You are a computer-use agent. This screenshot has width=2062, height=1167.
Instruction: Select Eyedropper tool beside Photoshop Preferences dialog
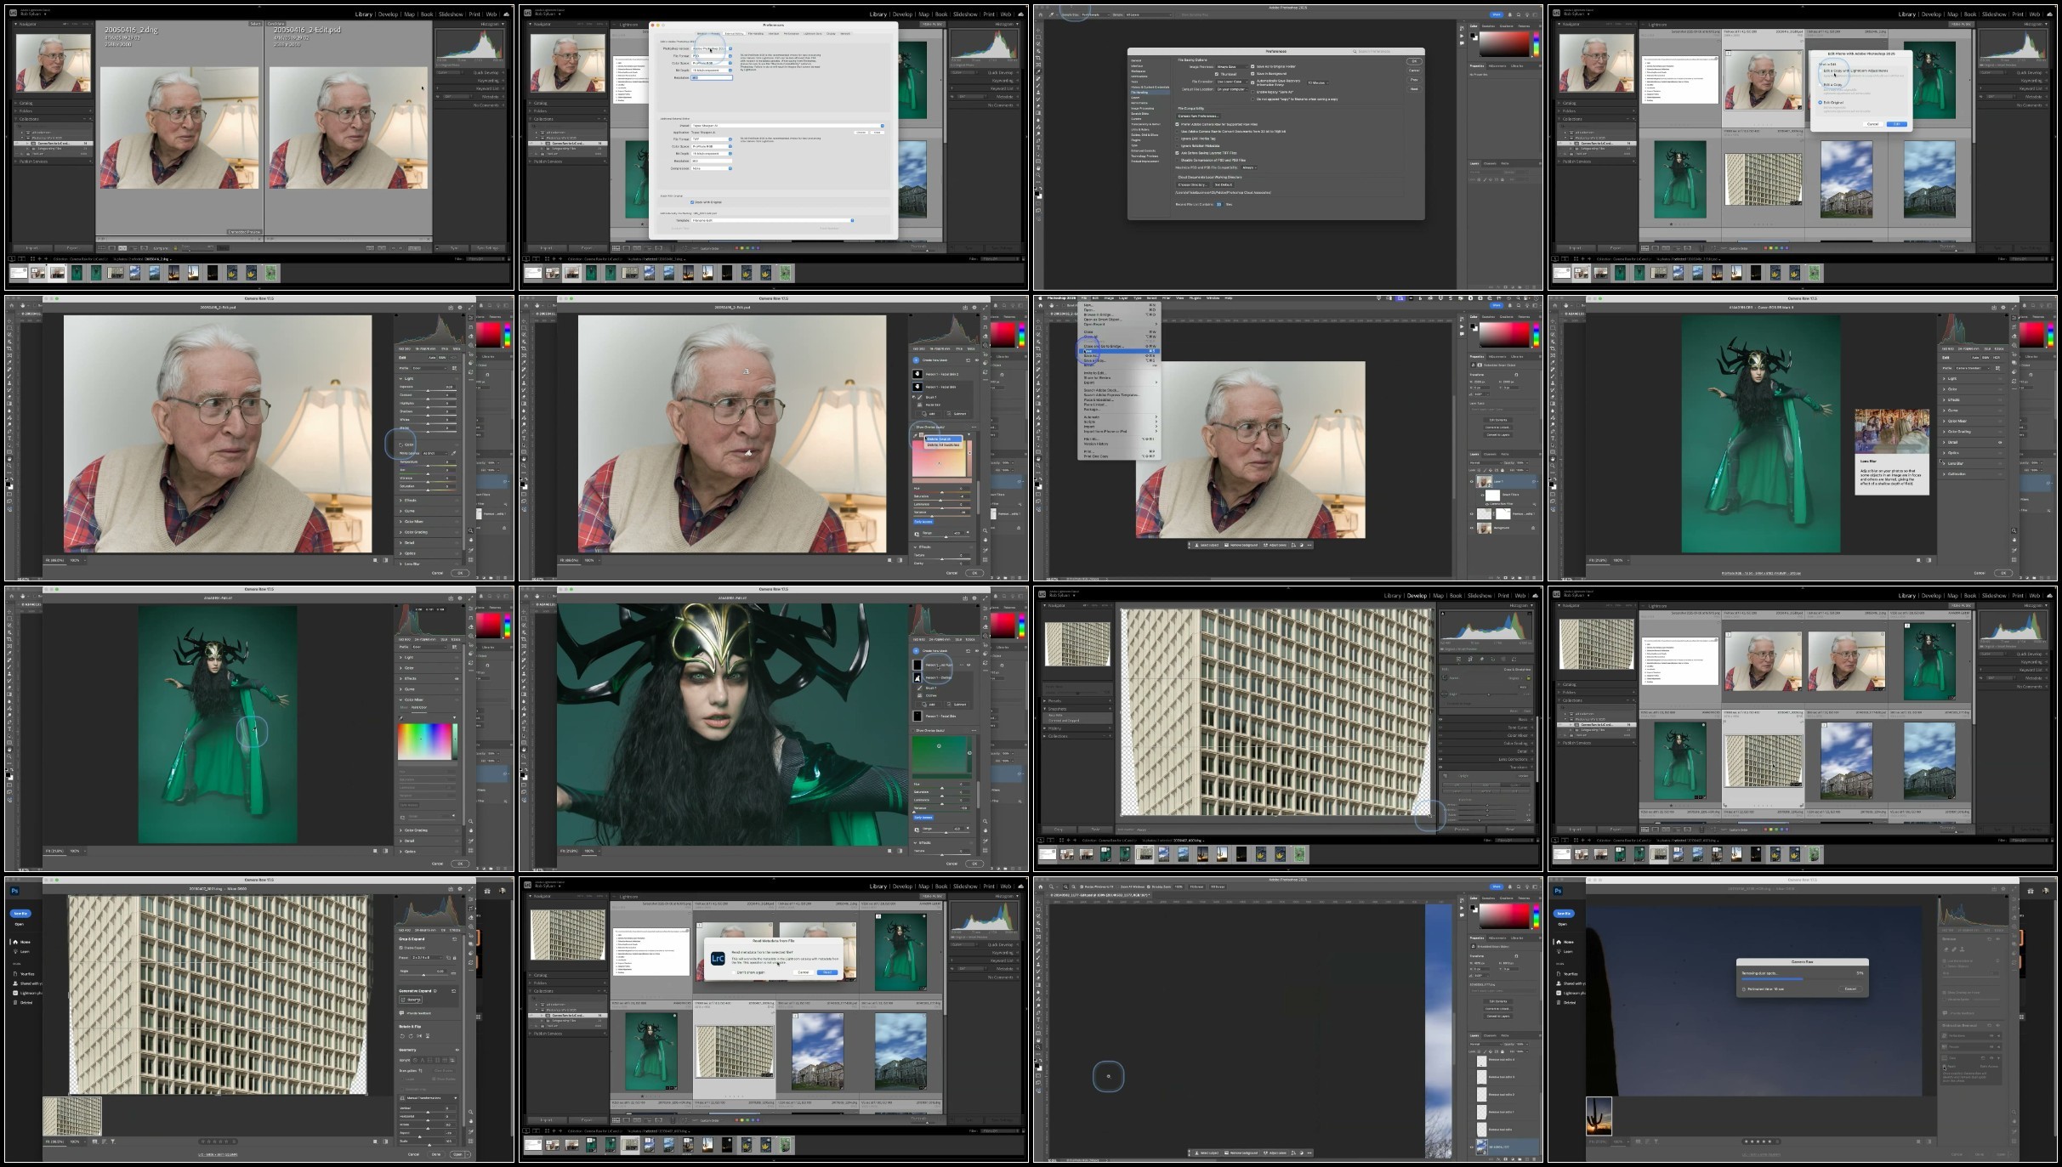click(1038, 71)
